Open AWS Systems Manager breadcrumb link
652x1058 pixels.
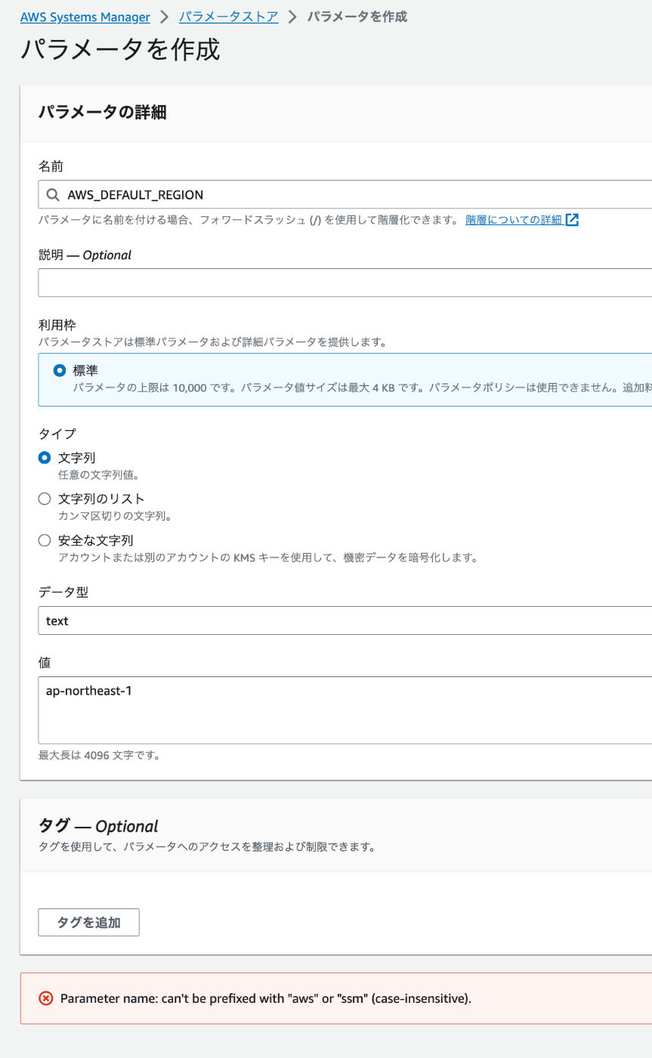pyautogui.click(x=85, y=17)
